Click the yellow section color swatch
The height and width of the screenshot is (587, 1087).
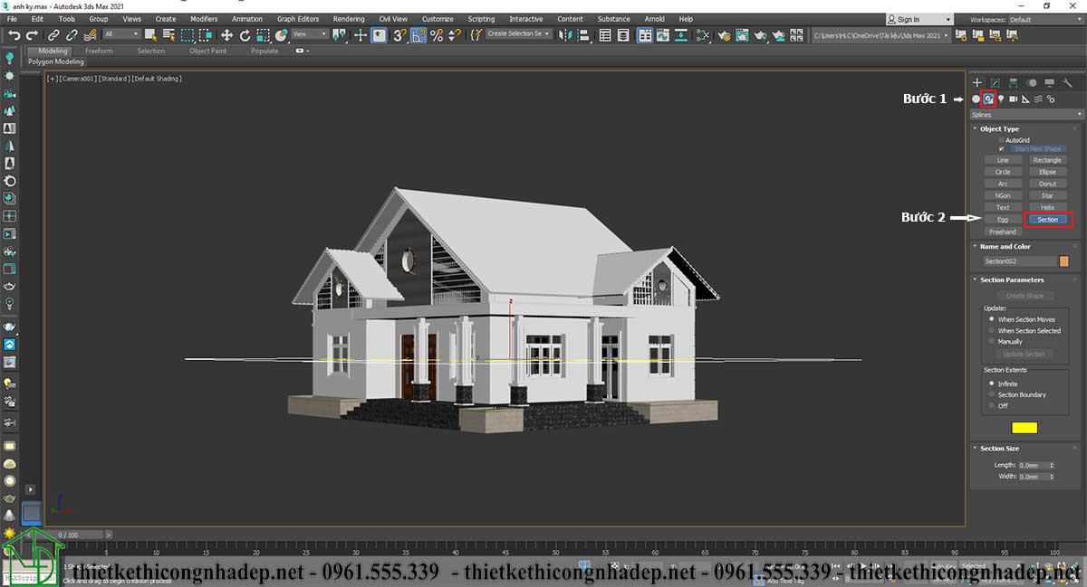pos(1024,428)
